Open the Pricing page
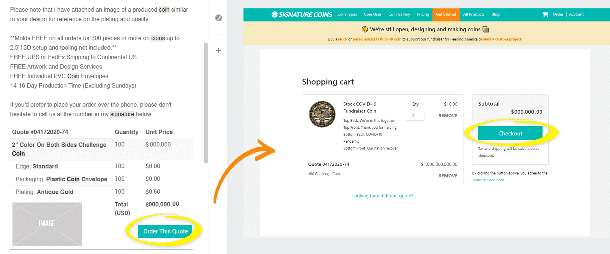Image resolution: width=610 pixels, height=254 pixels. tap(423, 14)
